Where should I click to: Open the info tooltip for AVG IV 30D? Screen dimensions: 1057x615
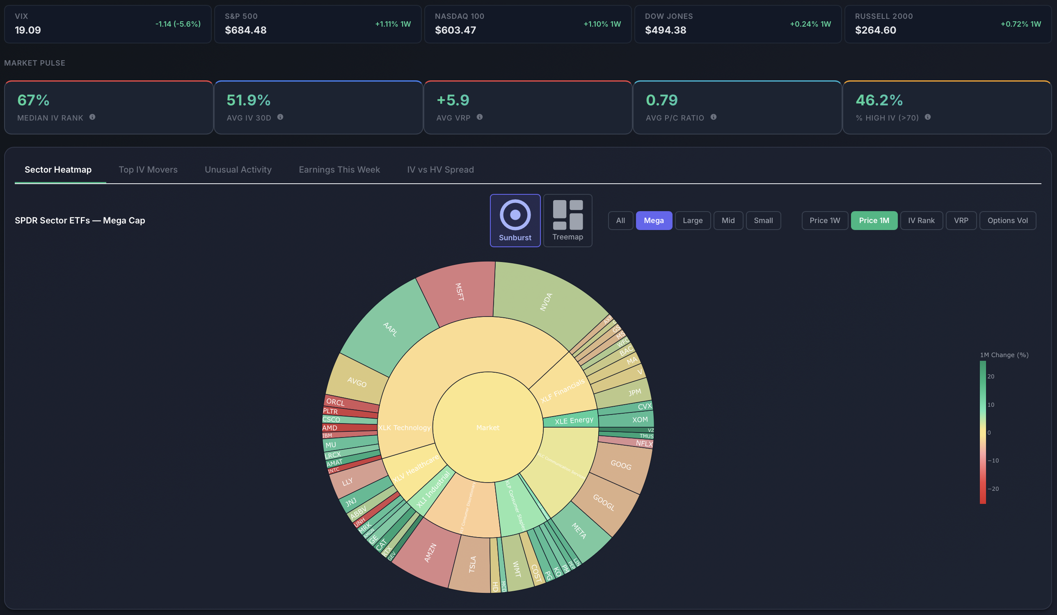[x=280, y=118]
